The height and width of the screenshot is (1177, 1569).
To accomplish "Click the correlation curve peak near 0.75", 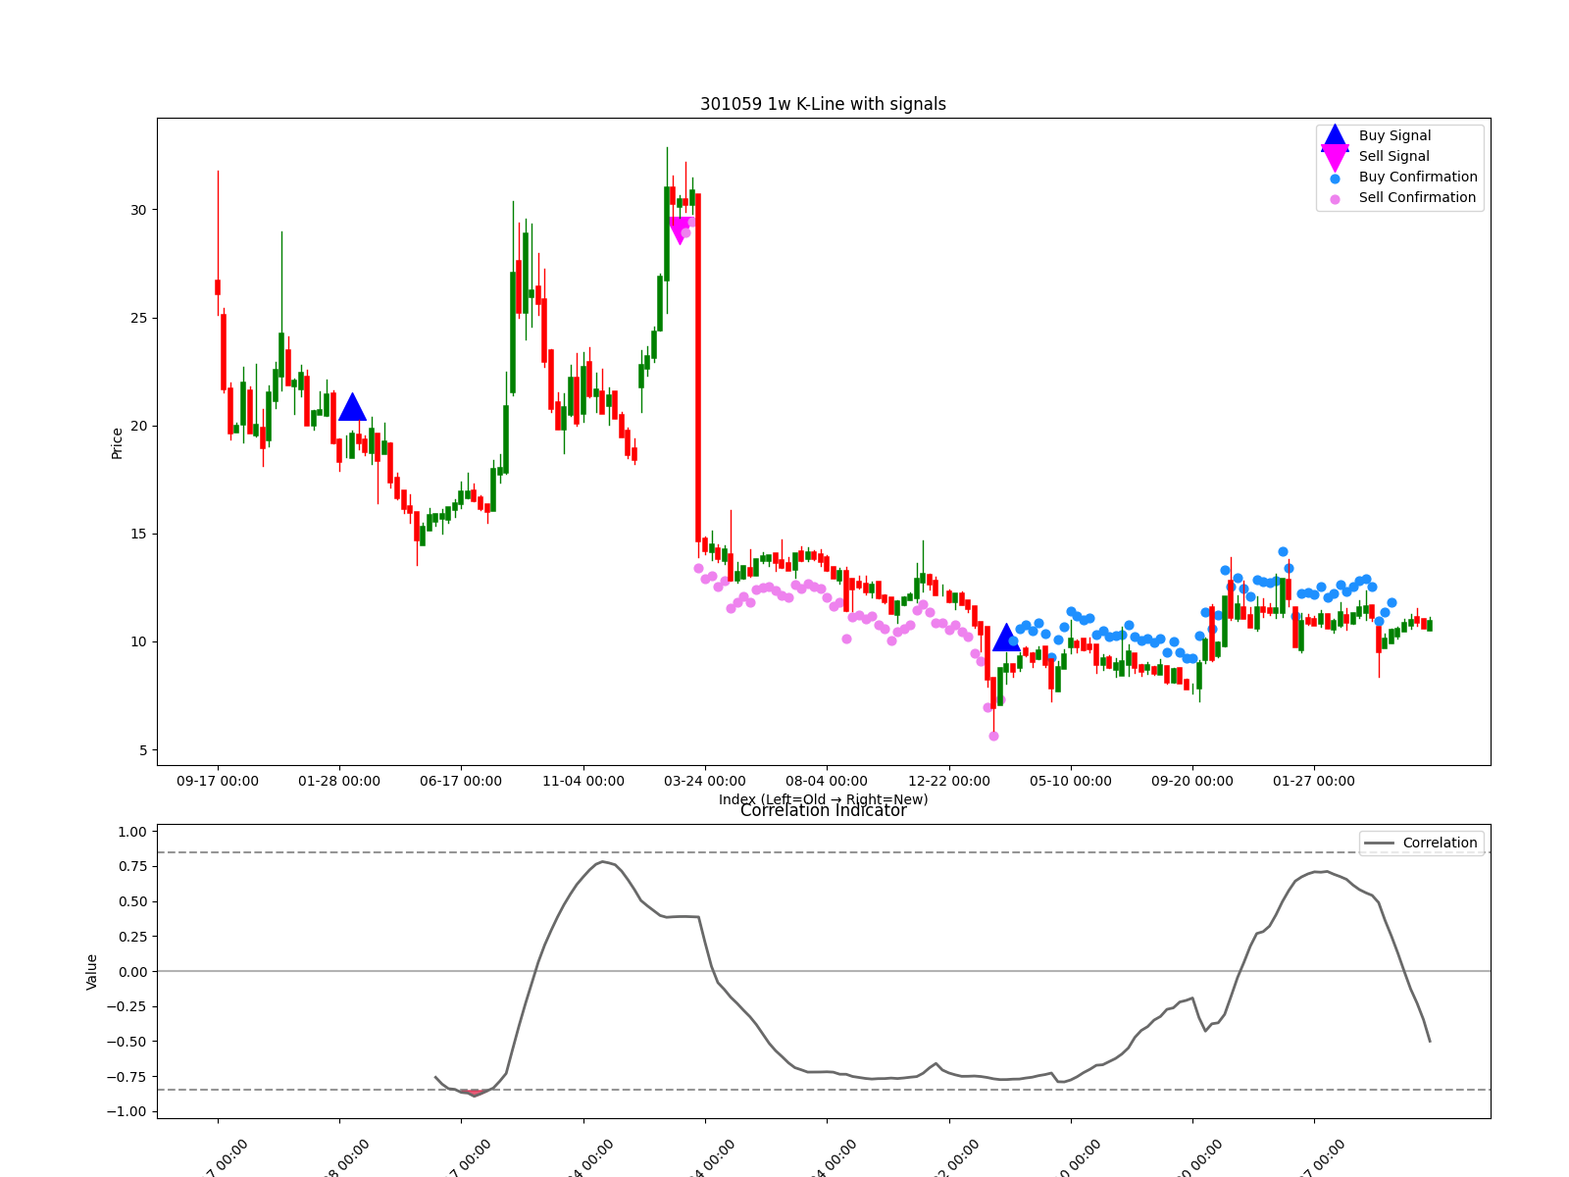I will [603, 862].
